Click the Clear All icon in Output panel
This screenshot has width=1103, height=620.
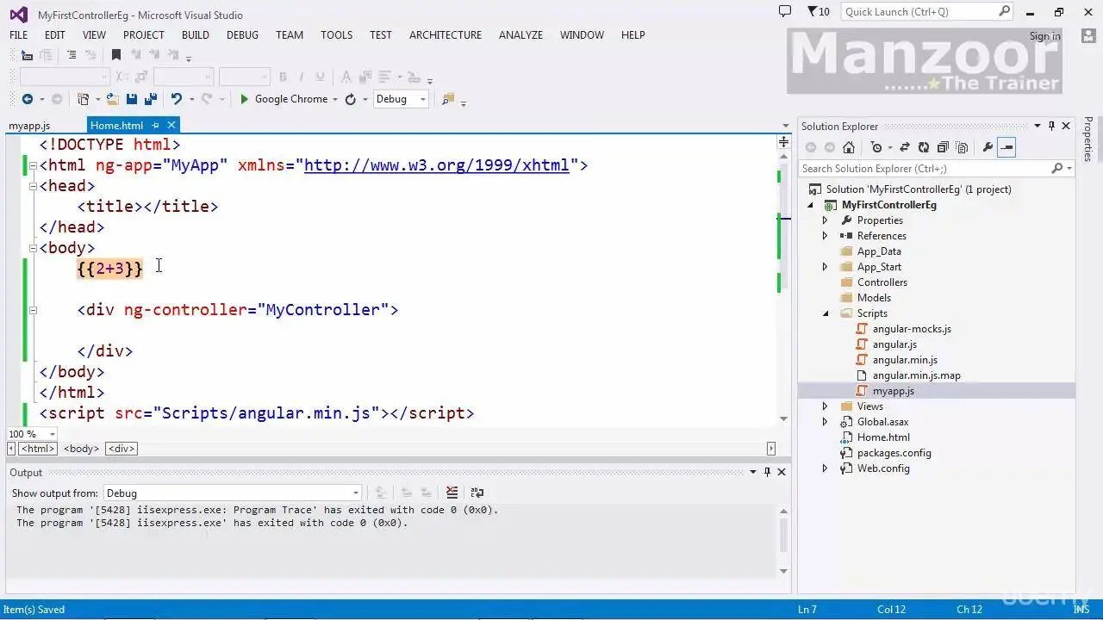(x=452, y=493)
